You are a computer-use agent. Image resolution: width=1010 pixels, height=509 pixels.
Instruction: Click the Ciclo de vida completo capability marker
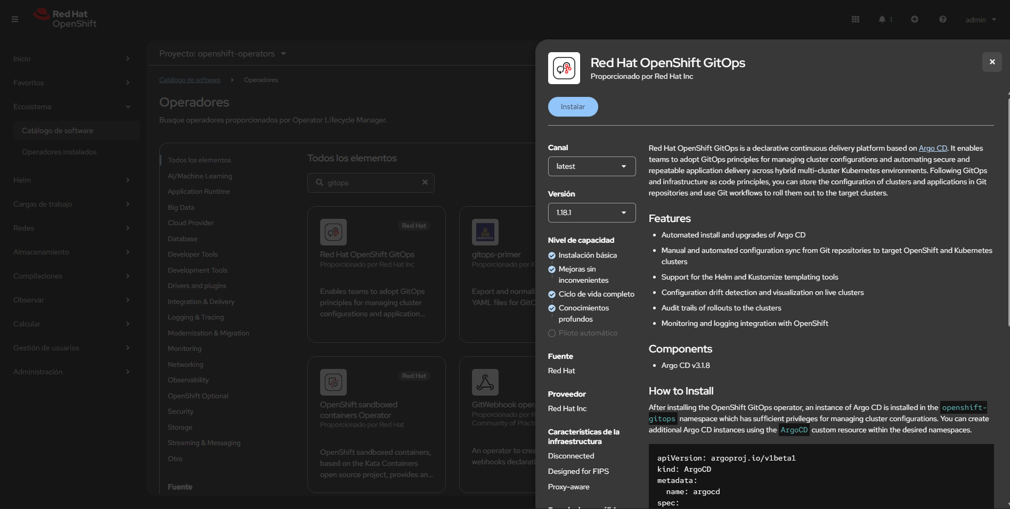tap(551, 294)
